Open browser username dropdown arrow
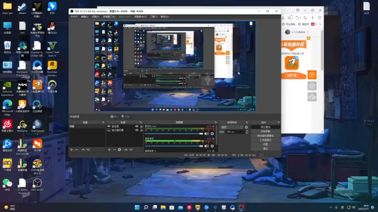This screenshot has width=378, height=212. point(308,32)
